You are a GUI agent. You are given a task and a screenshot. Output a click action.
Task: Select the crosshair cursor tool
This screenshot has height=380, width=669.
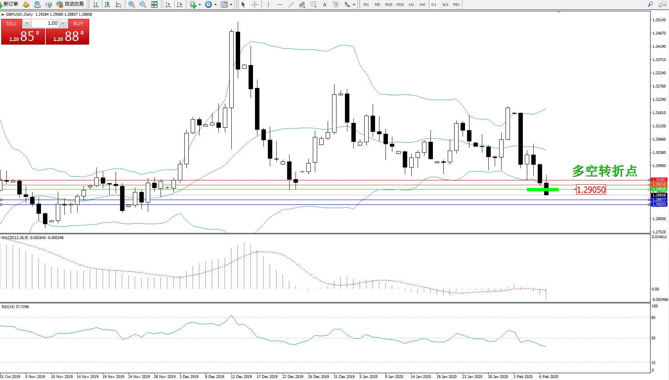click(255, 4)
